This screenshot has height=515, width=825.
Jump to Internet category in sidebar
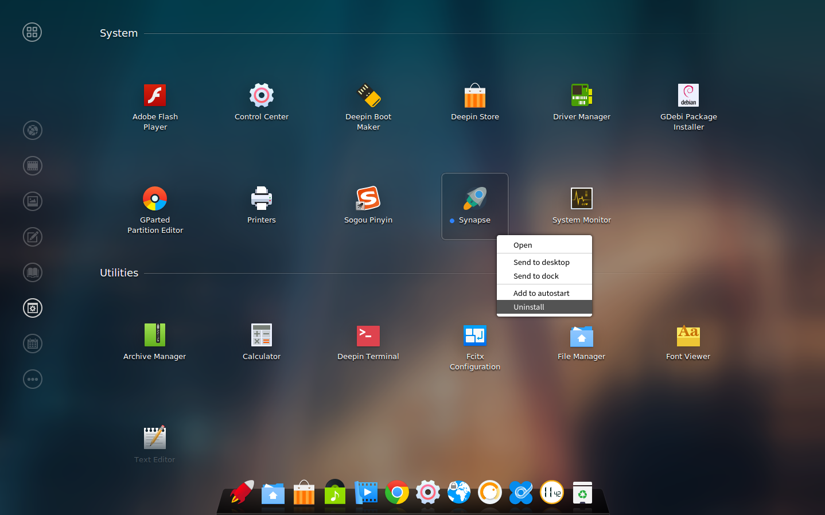coord(33,130)
